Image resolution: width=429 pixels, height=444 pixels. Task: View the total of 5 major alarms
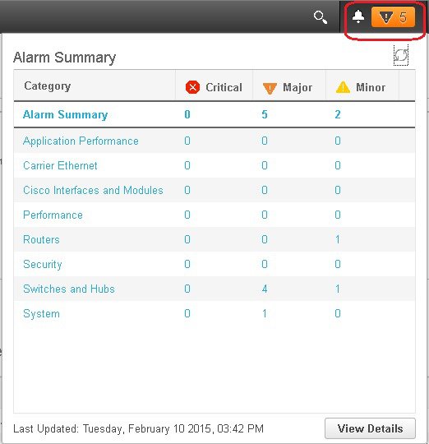point(265,114)
